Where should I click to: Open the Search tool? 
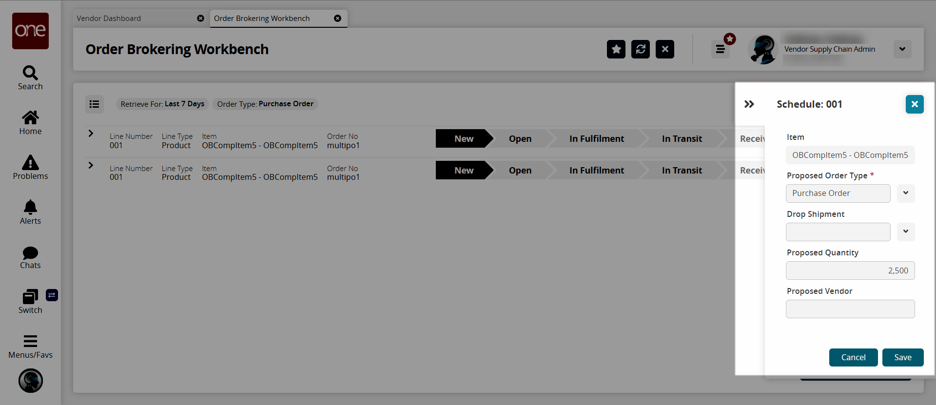click(x=30, y=78)
